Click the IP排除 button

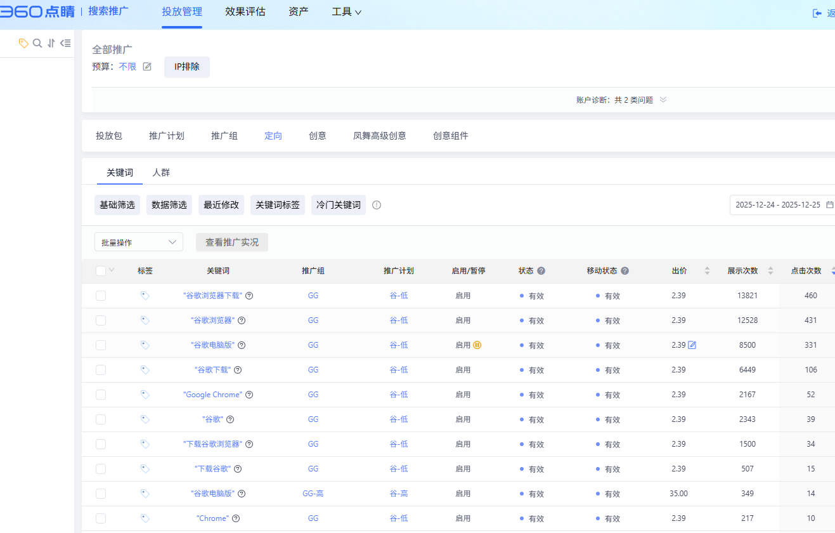tap(187, 67)
